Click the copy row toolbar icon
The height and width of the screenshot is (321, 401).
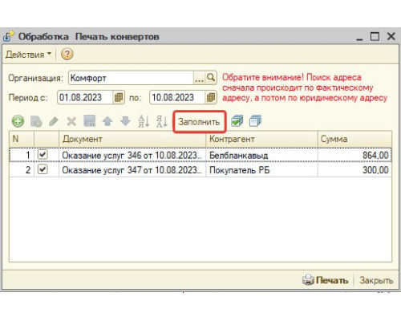pos(36,121)
